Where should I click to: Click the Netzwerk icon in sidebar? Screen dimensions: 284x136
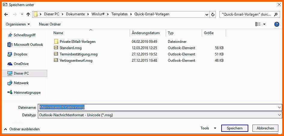pos(10,83)
